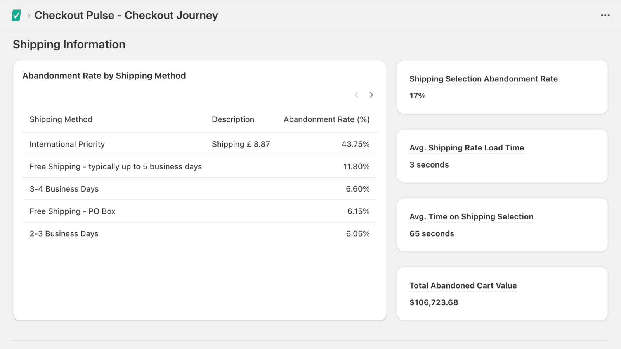Click the Shipping Selection Abandonment Rate info label
This screenshot has width=621, height=349.
483,79
